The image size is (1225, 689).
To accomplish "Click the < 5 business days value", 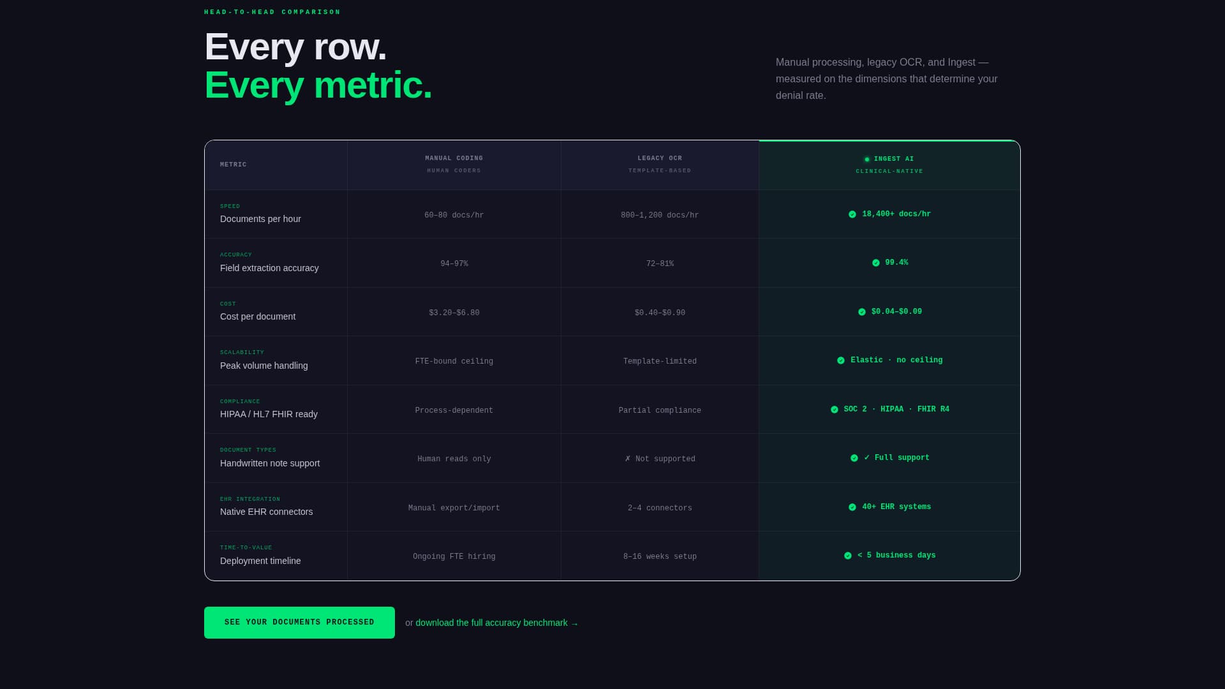I will pos(896,556).
